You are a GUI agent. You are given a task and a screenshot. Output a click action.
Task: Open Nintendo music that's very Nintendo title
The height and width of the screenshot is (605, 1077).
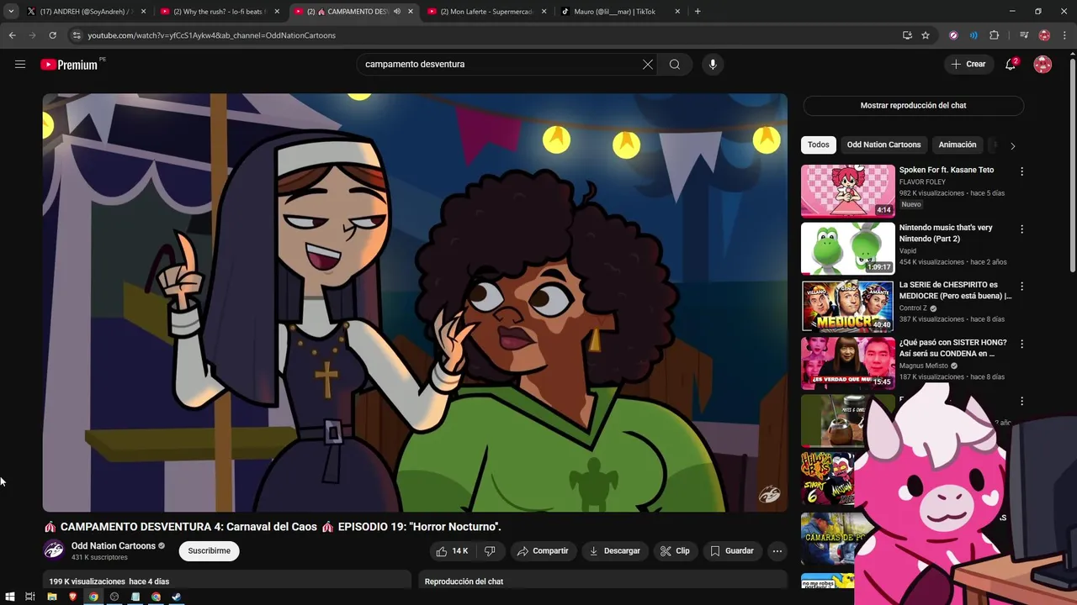coord(946,233)
